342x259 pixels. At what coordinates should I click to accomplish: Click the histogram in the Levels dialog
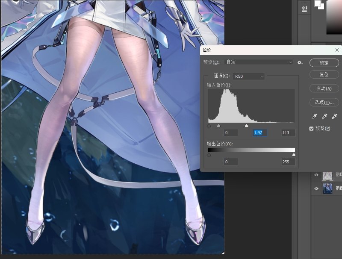(251, 106)
